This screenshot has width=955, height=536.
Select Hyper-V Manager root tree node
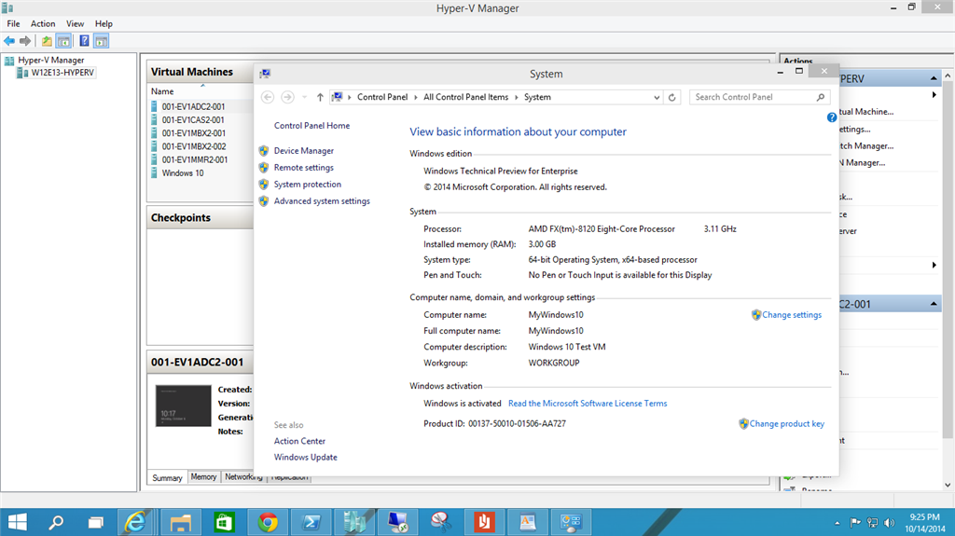pyautogui.click(x=51, y=61)
